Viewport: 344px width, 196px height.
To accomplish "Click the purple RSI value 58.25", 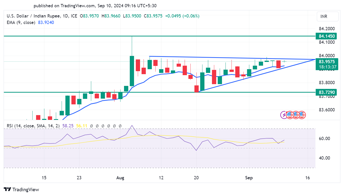I will point(68,126).
